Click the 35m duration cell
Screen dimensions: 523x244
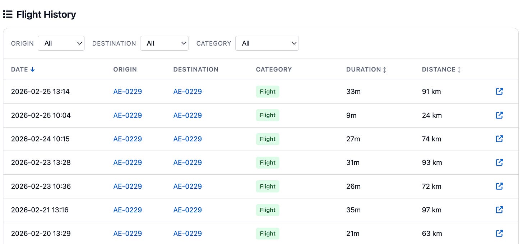353,210
